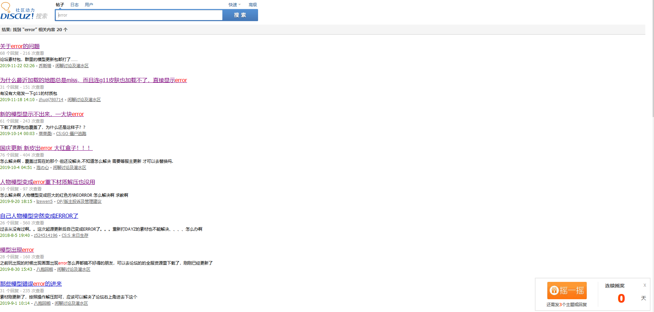Open the thread 国庆更新 新皮出error 大红盒子
Image resolution: width=654 pixels, height=312 pixels.
pos(46,148)
